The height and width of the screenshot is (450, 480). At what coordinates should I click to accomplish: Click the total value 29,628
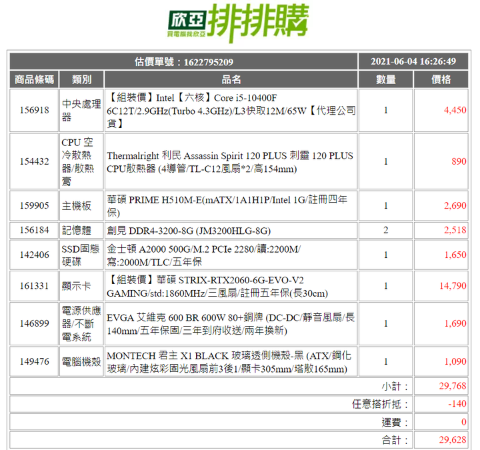click(x=453, y=440)
